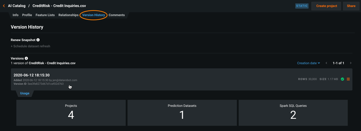Go to previous page of versions
Viewport: 361px width, 131px height.
click(x=326, y=63)
